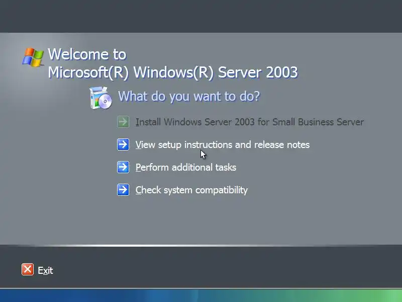This screenshot has width=402, height=302.
Task: Click the red X Exit icon
Action: pos(28,269)
